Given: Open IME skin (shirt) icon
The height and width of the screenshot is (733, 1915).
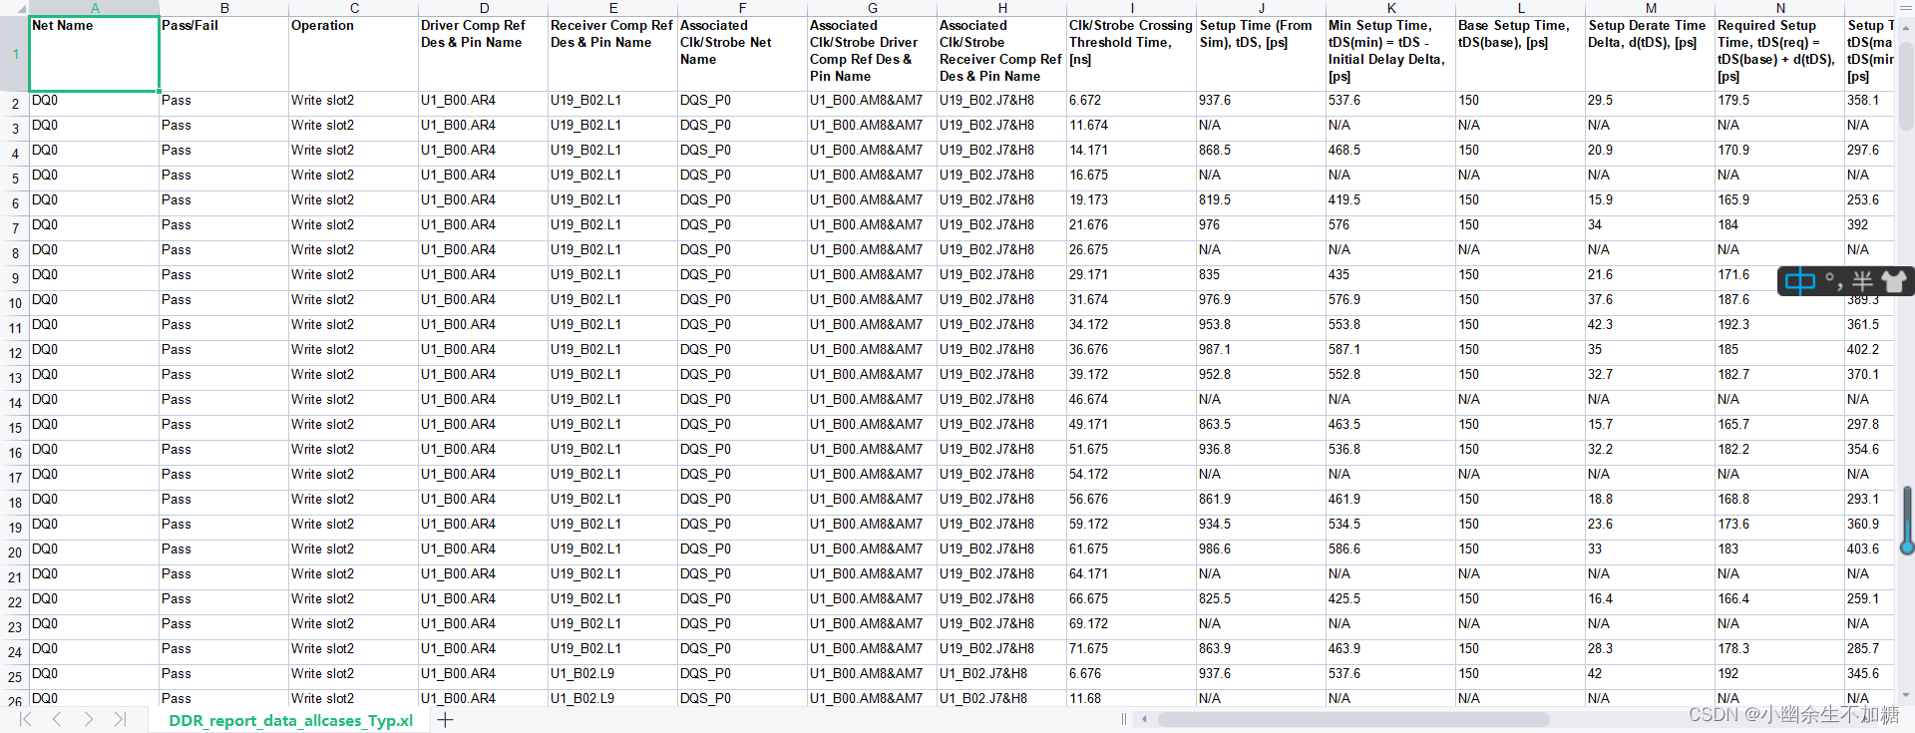Looking at the screenshot, I should (1893, 281).
